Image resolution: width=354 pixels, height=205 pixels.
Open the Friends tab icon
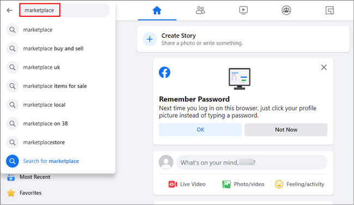click(x=200, y=10)
